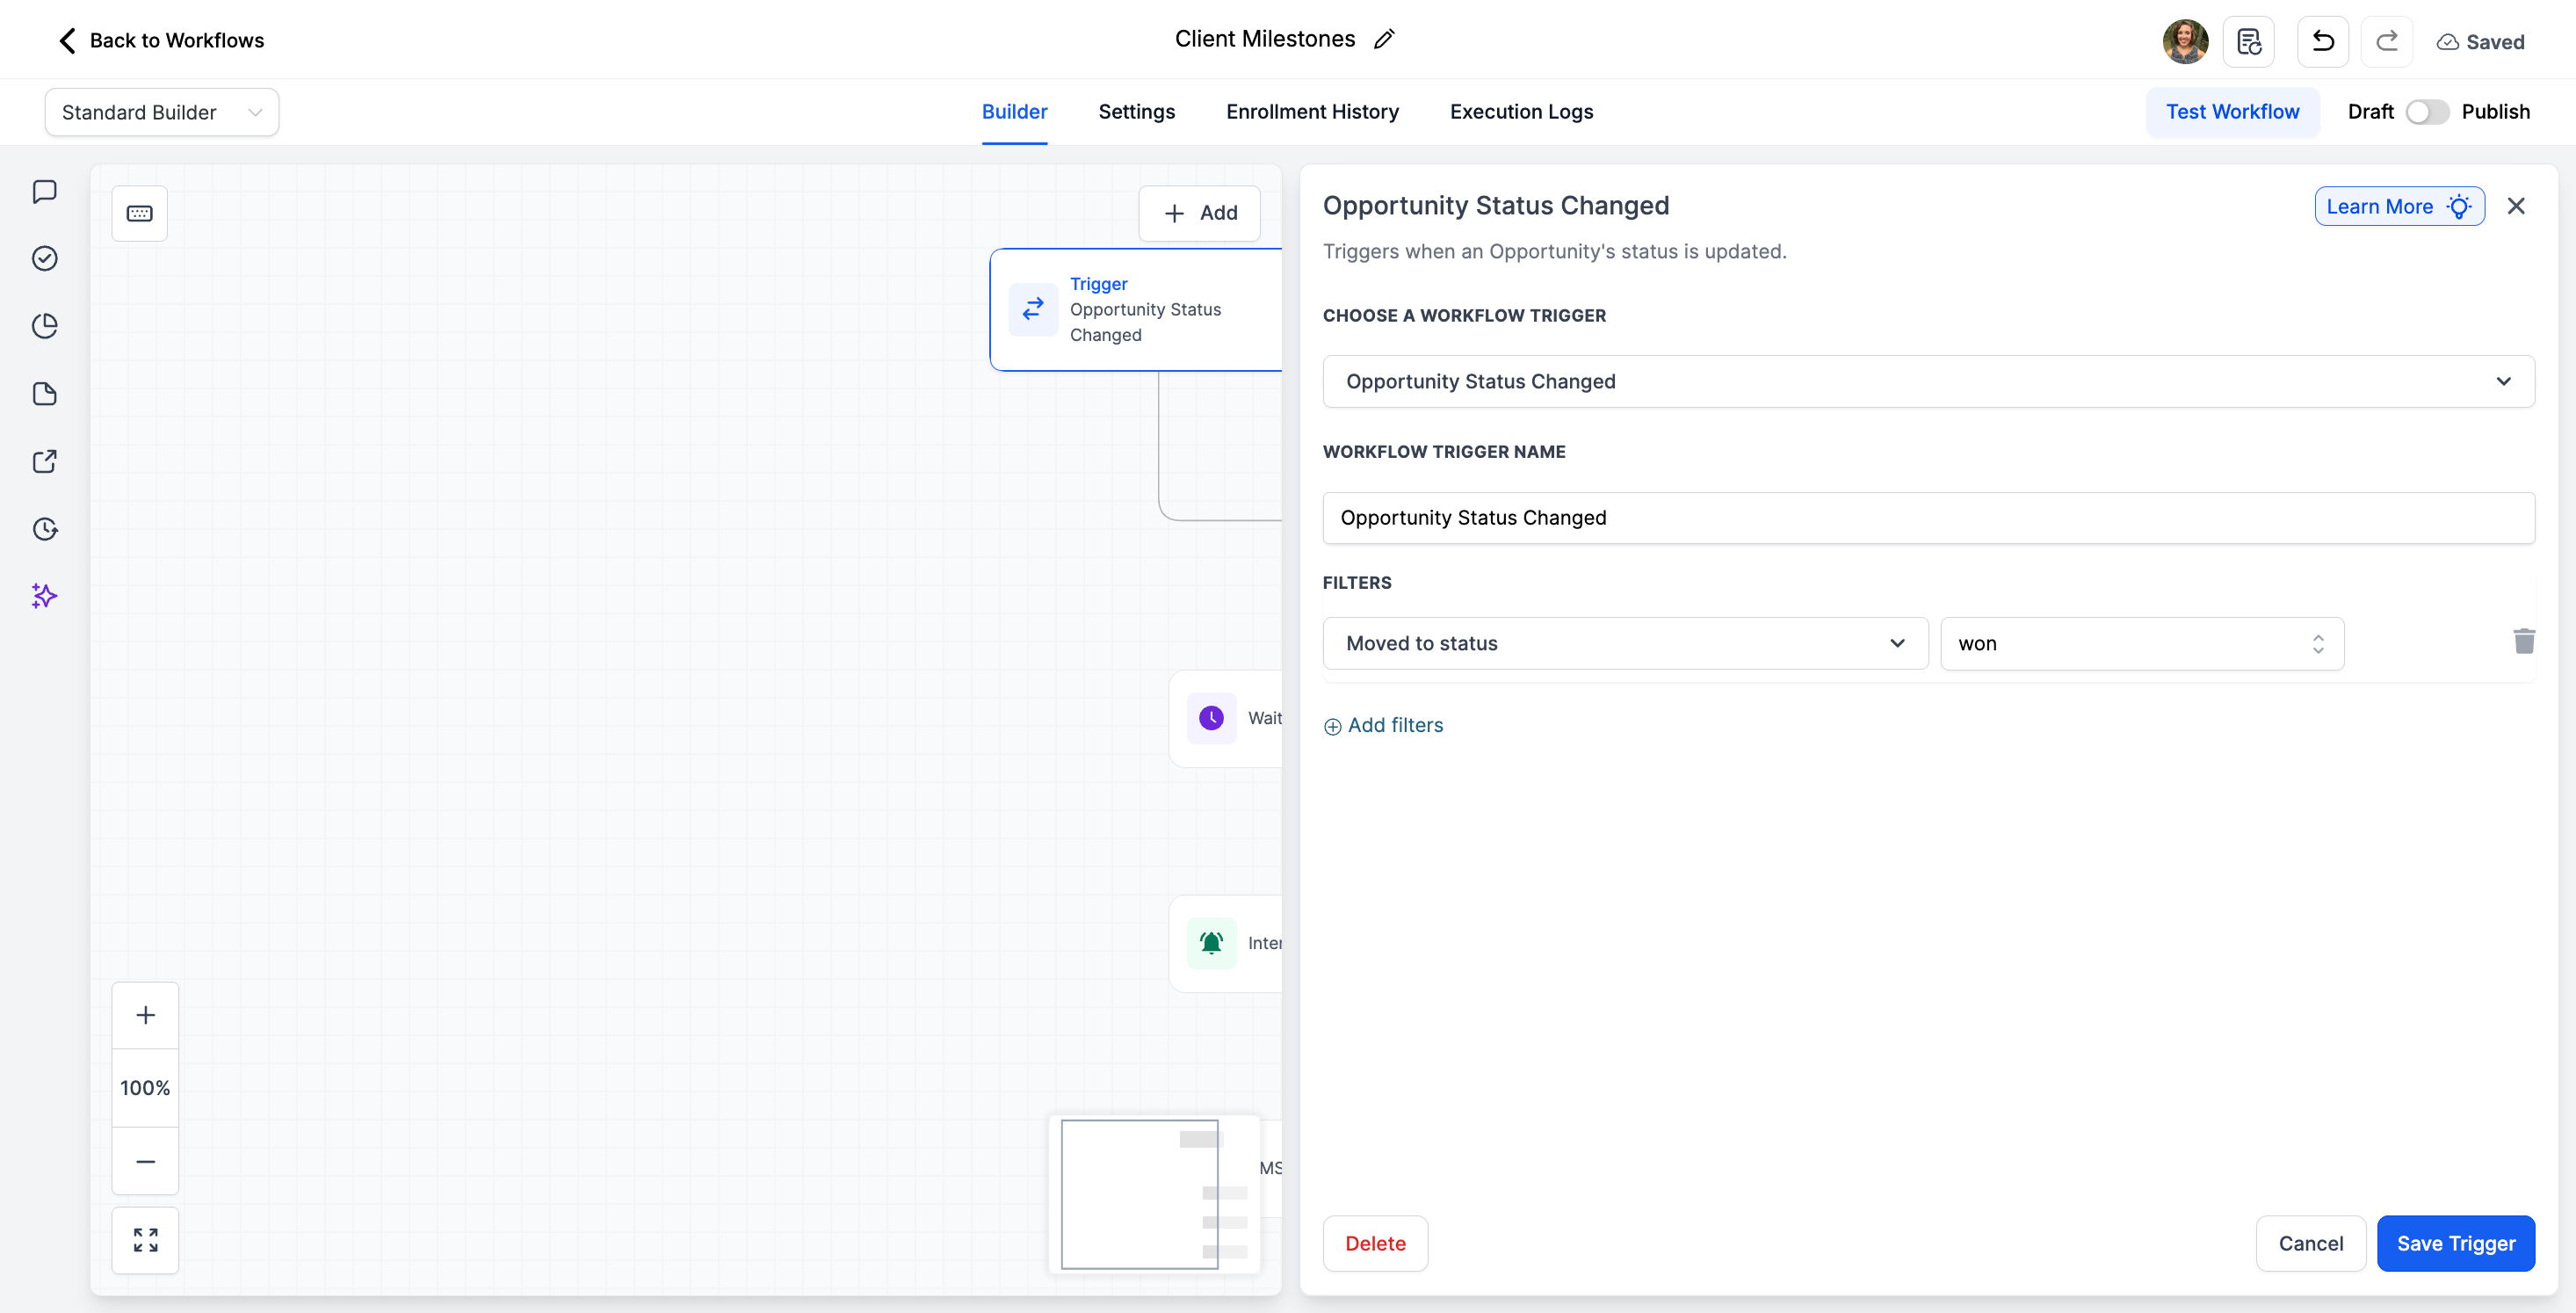The height and width of the screenshot is (1313, 2576).
Task: Click the fit-to-screen expand icon
Action: [145, 1240]
